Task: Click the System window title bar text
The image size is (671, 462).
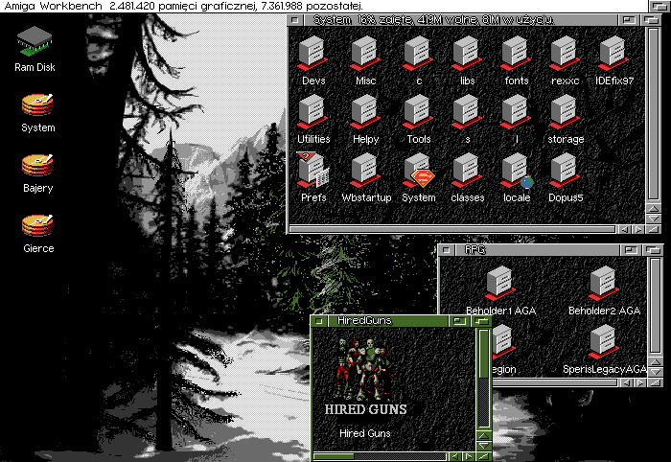Action: pos(434,20)
